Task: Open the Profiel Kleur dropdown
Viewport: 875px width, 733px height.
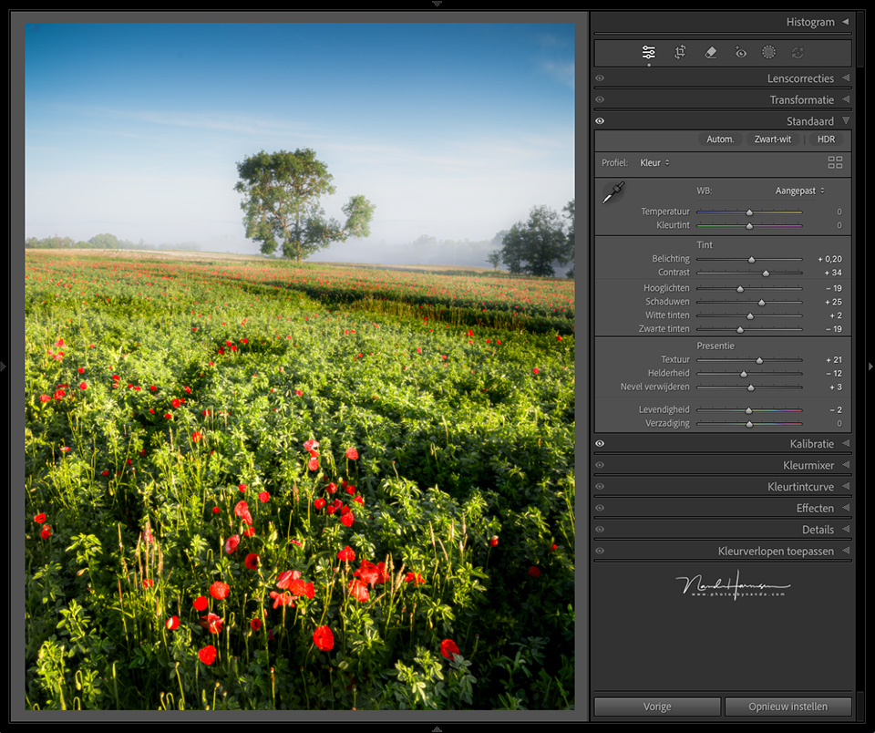Action: click(654, 163)
